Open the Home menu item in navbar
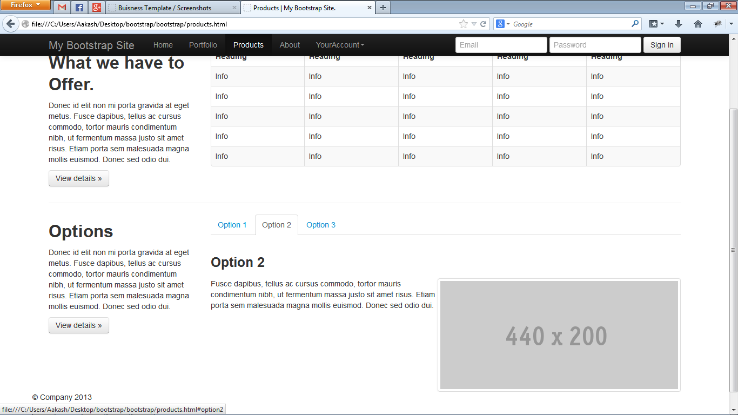The image size is (738, 415). (163, 45)
